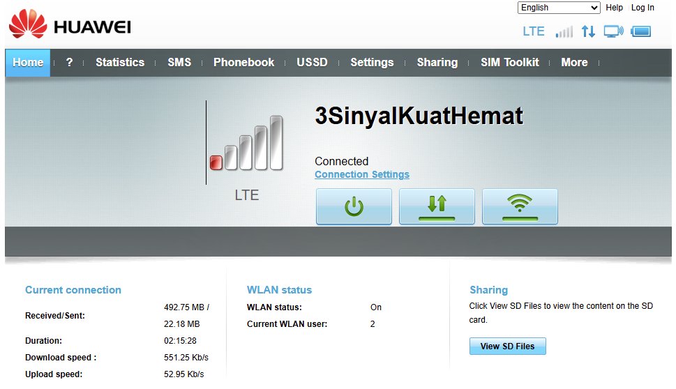
Task: Click the Huawei logo
Action: tap(69, 24)
